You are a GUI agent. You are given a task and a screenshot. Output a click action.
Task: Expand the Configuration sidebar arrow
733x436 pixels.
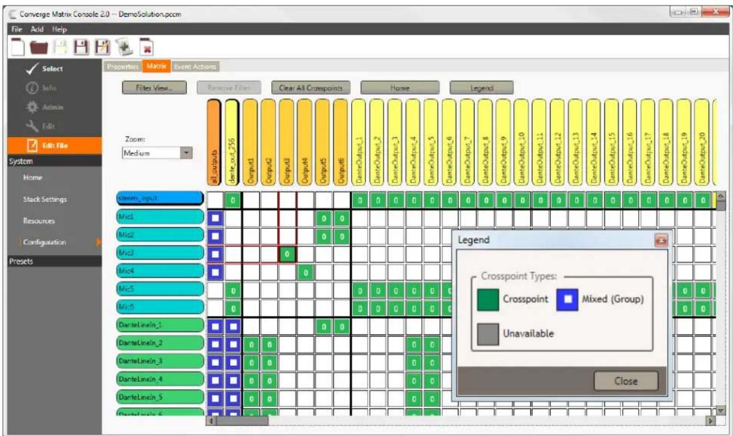pyautogui.click(x=99, y=242)
